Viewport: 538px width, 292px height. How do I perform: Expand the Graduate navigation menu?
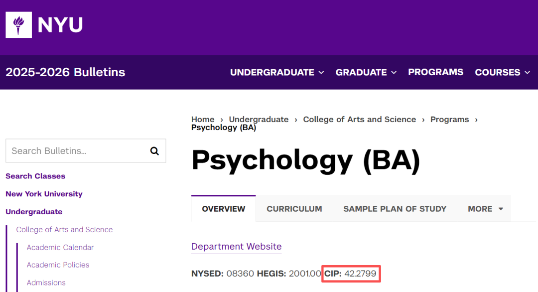tap(366, 72)
